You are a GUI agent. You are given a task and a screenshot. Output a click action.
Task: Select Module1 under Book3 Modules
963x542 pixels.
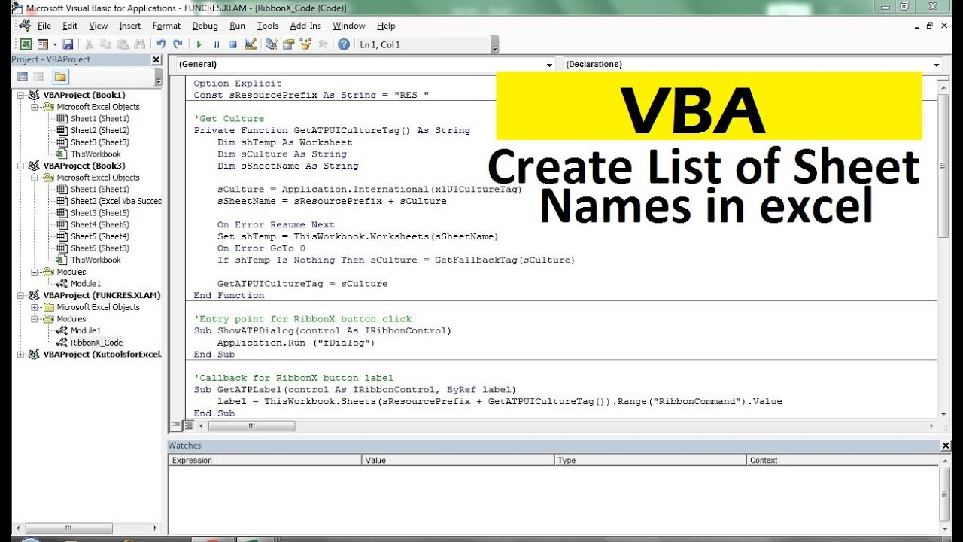(86, 284)
